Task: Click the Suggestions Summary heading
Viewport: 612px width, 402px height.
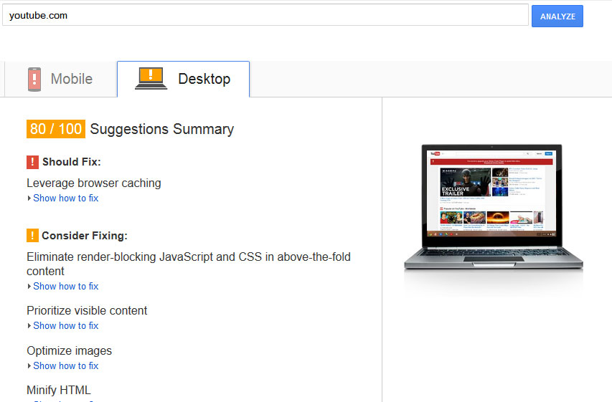Action: pyautogui.click(x=162, y=129)
